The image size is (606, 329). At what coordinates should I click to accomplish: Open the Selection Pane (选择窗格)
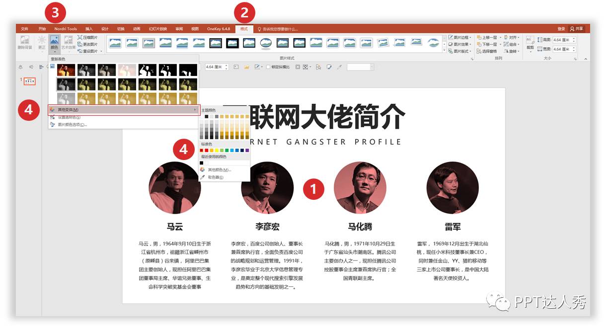[x=487, y=51]
